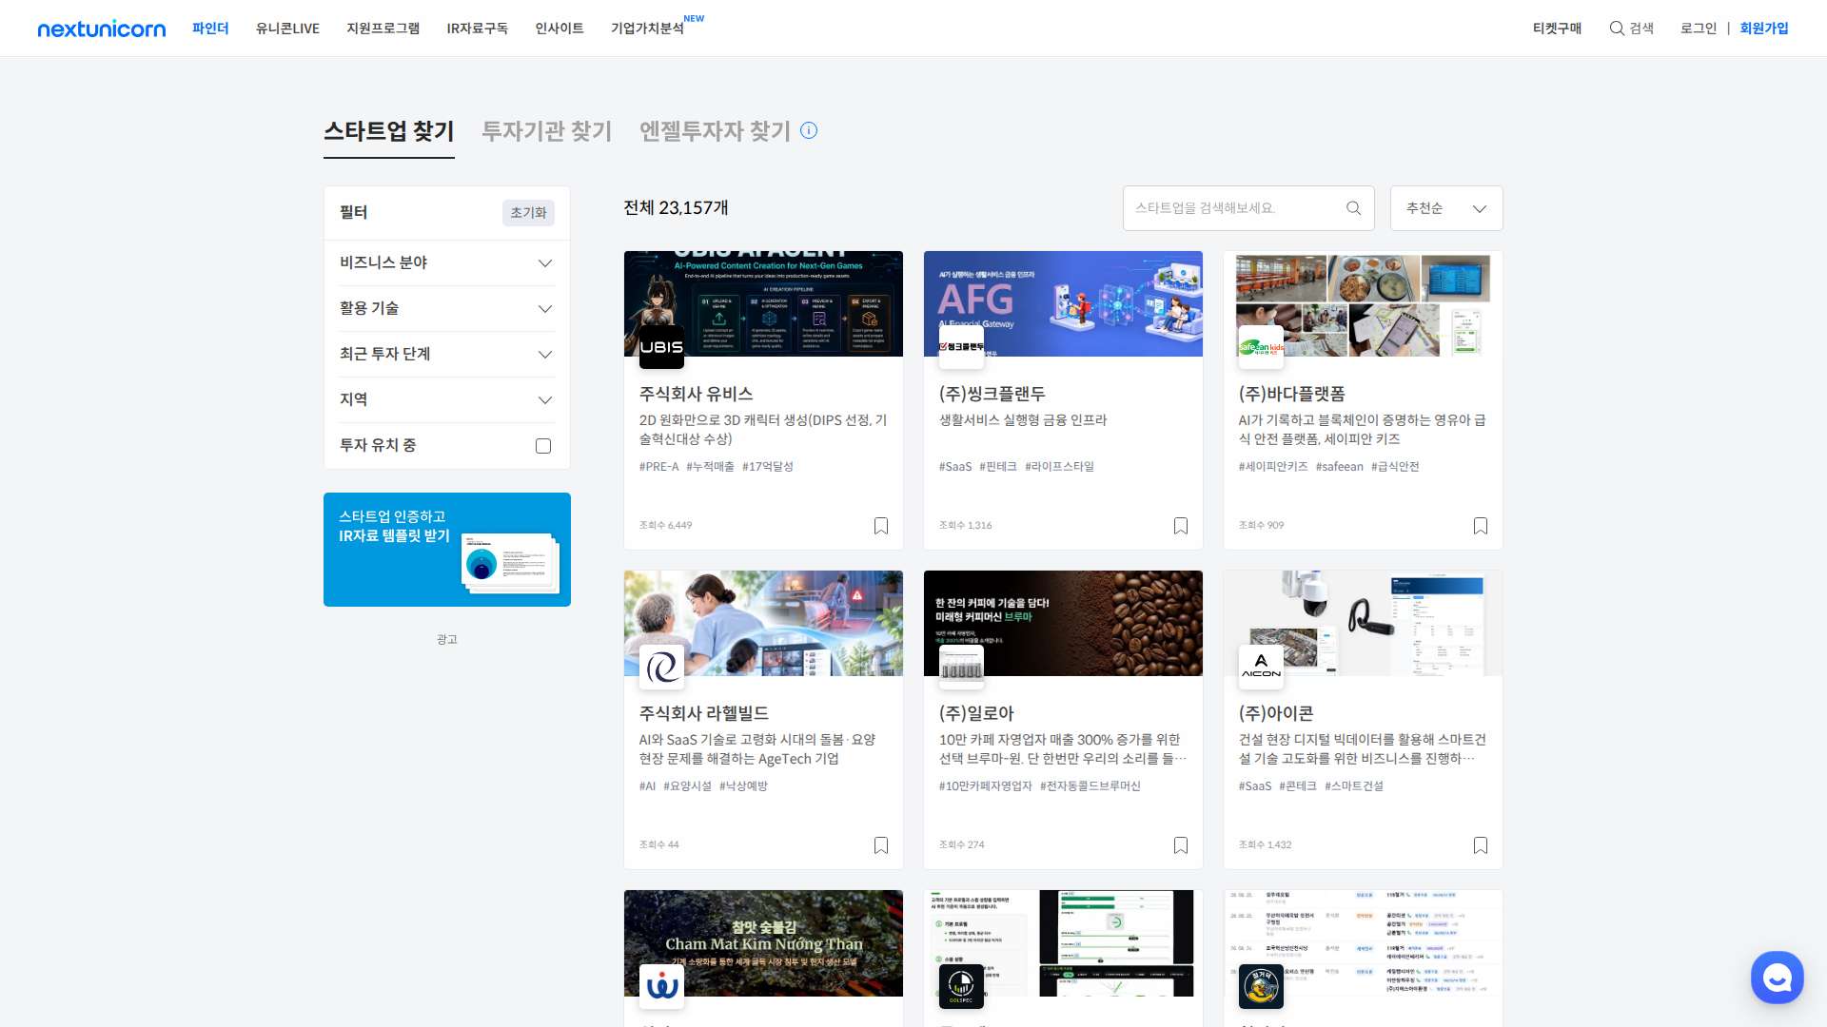Image resolution: width=1827 pixels, height=1027 pixels.
Task: Open the IR자료구독 menu
Action: click(477, 29)
